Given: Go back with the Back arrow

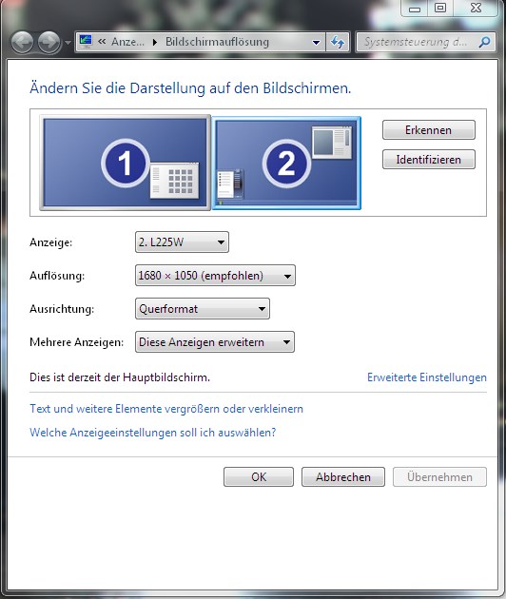Looking at the screenshot, I should point(22,42).
